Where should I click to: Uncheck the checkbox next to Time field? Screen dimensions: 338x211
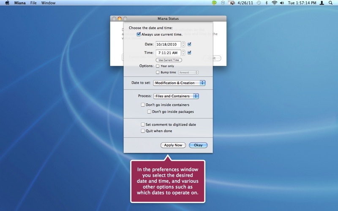tap(189, 52)
